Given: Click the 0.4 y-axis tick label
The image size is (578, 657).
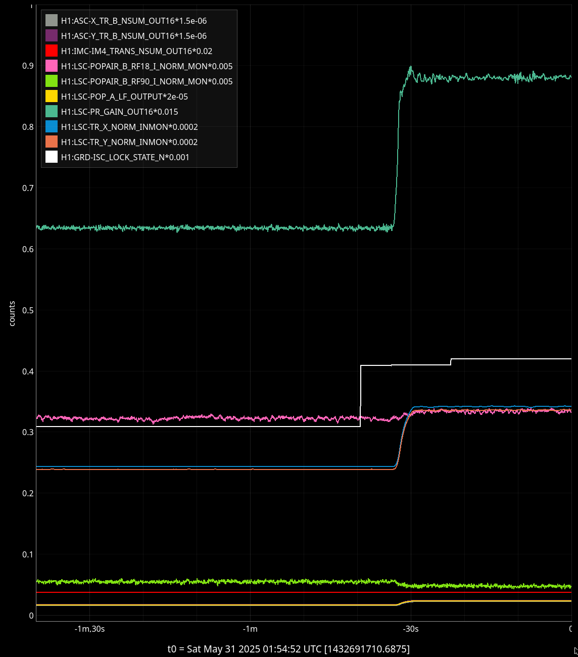Looking at the screenshot, I should pos(28,371).
